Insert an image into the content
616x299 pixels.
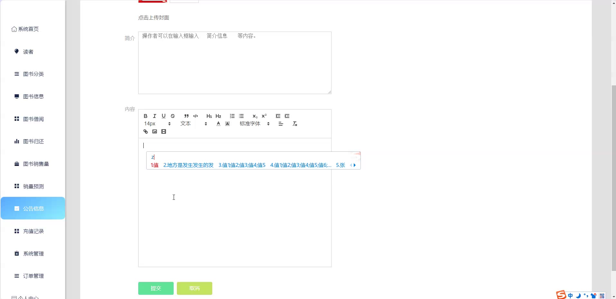(x=155, y=131)
